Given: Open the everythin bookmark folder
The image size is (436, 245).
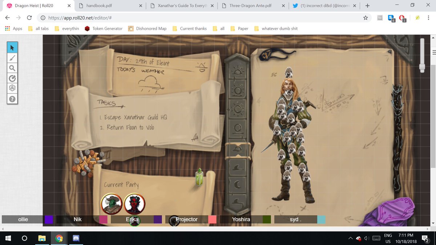Looking at the screenshot, I should pos(66,29).
